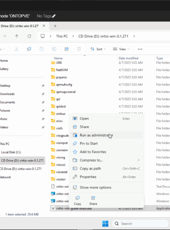Select Local Disk (C:) in sidebar
170x230 pixels.
11,152
